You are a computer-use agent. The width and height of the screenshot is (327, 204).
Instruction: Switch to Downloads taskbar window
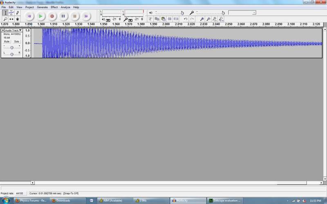pyautogui.click(x=68, y=201)
